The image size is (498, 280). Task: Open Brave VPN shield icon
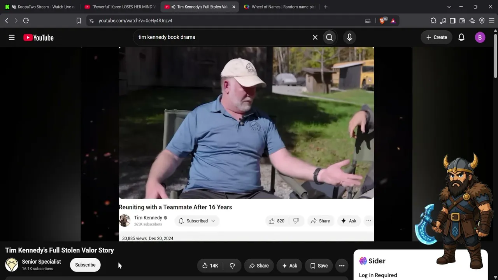(x=482, y=21)
